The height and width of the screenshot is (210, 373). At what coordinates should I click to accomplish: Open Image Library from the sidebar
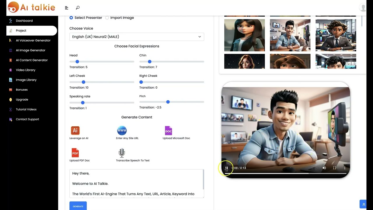tap(26, 80)
